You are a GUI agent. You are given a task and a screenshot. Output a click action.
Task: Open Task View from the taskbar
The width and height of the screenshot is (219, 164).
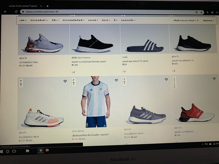tap(14, 151)
